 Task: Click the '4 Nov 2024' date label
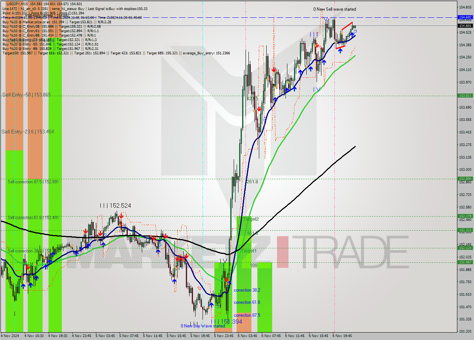coord(10,336)
